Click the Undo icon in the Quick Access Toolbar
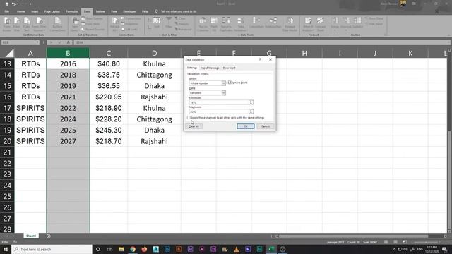Image resolution: width=452 pixels, height=254 pixels. (13, 4)
